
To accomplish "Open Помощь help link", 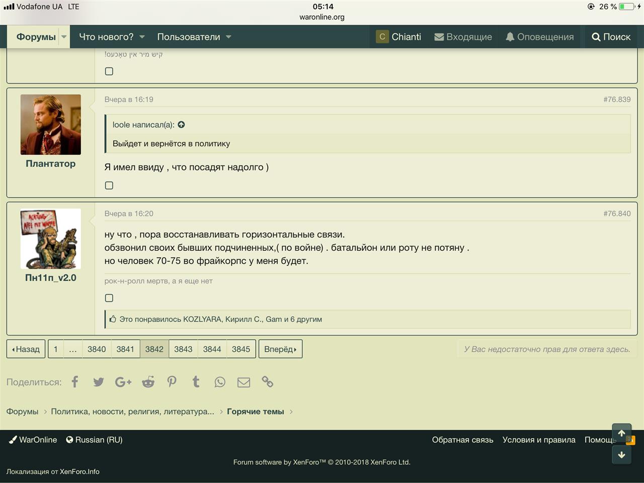I will [600, 440].
